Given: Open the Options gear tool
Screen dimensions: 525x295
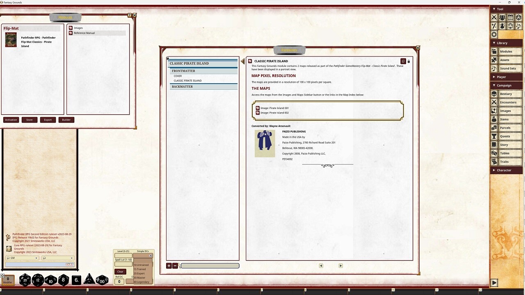Looking at the screenshot, I should point(494,34).
